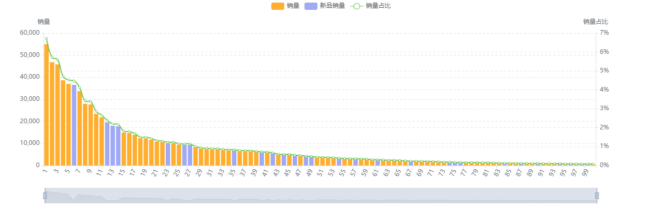Click the 3% right-axis label
Screen dimensions: 662x207
tap(605, 108)
